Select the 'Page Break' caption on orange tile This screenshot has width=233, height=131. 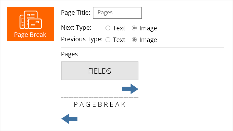tap(30, 35)
